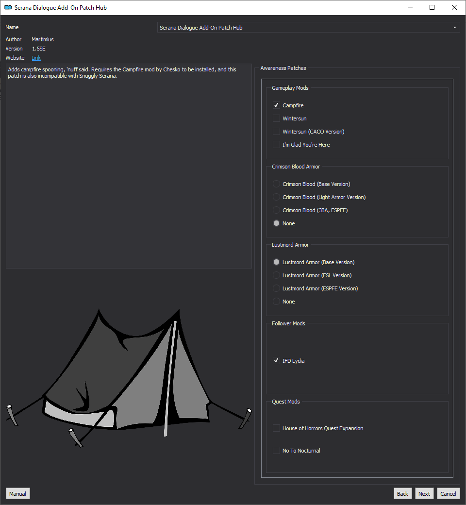Enable the Wintersun patch checkbox
The image size is (466, 505).
click(x=276, y=118)
